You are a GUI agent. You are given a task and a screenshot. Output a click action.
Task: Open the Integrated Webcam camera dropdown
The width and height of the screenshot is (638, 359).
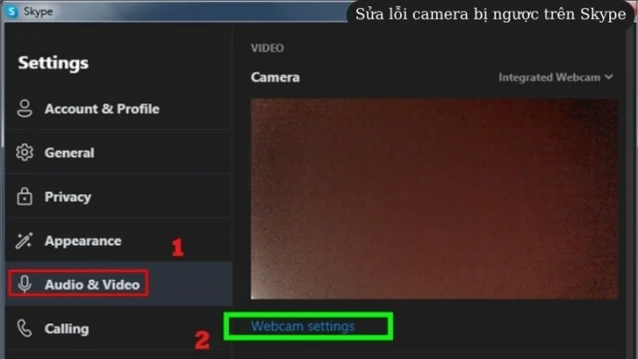click(549, 77)
